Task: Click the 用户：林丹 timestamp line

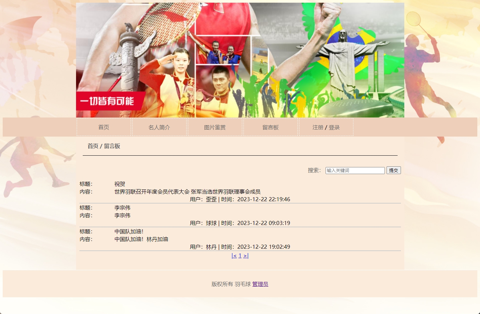Action: 240,247
